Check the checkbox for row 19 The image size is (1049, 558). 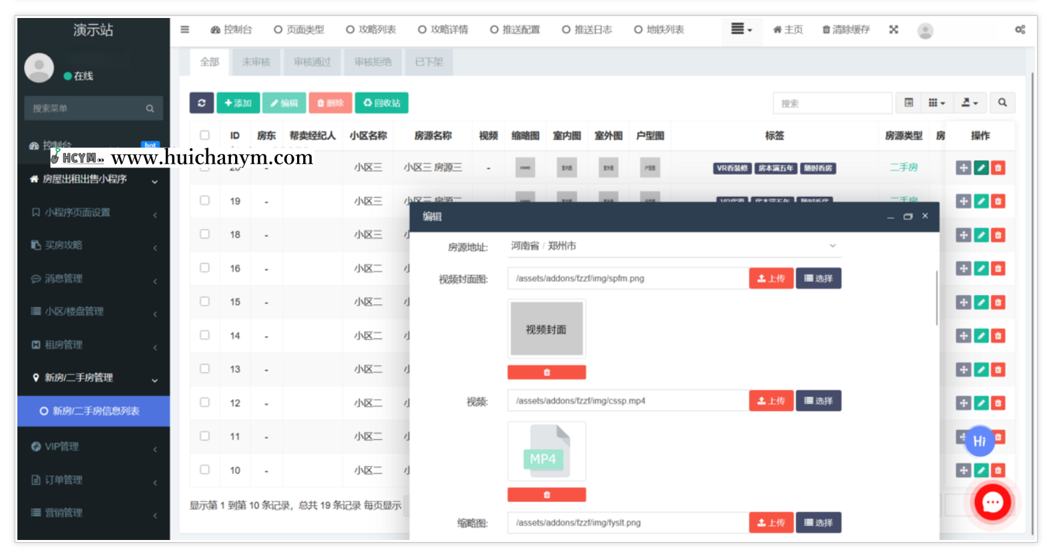205,200
